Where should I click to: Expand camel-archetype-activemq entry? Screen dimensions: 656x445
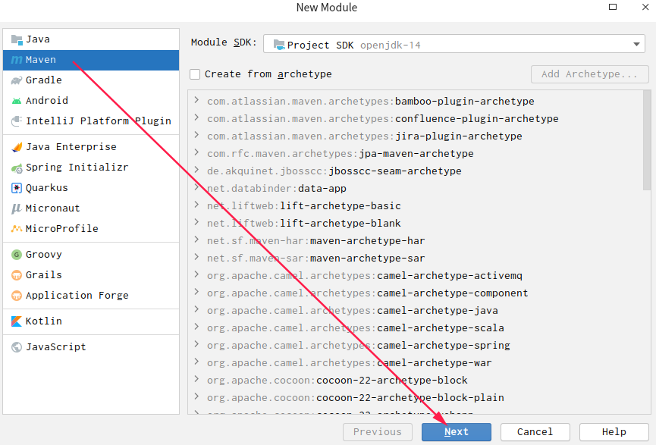[196, 274]
